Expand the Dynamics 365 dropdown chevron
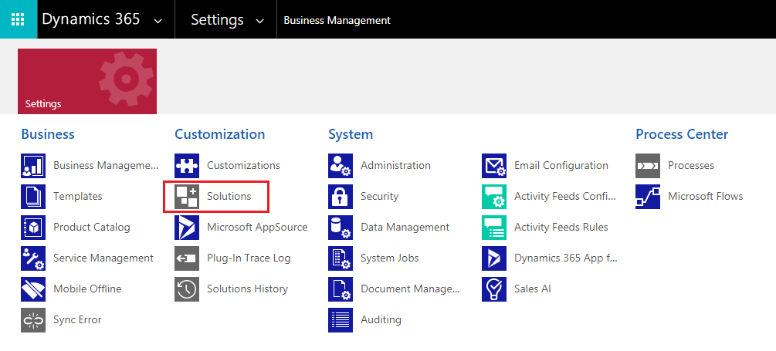The height and width of the screenshot is (351, 776). [x=158, y=21]
